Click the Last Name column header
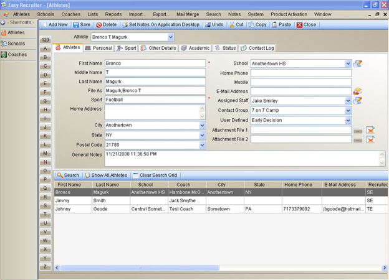389x280 pixels. click(111, 185)
